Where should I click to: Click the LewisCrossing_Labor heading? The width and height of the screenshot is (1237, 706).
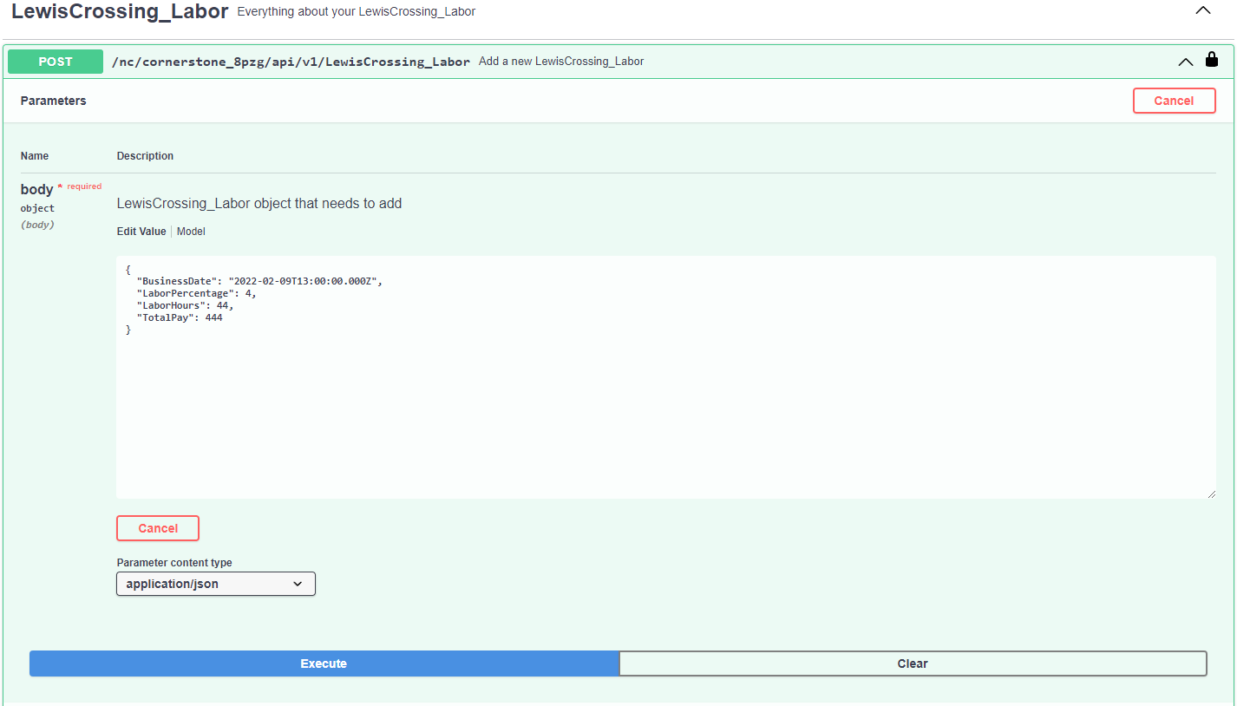pos(119,12)
